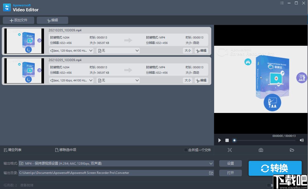Take a snapshot with the camera icon

coord(261,150)
